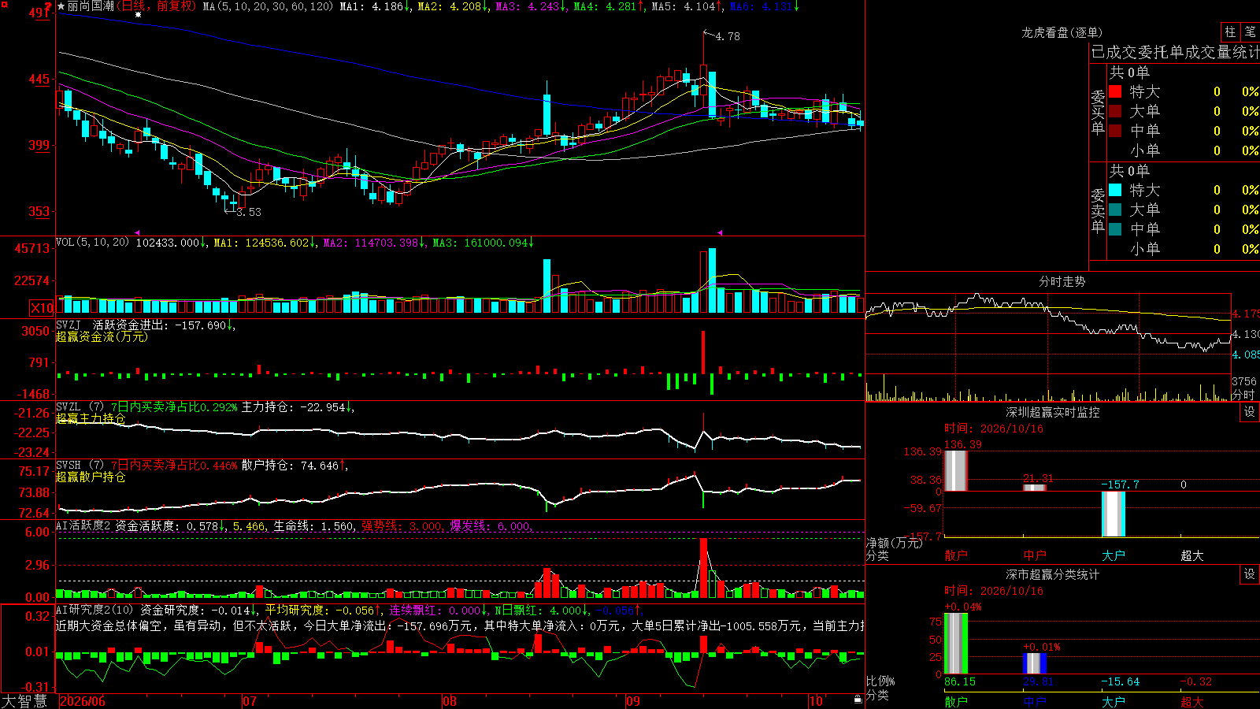Screen dimensions: 1260x709
Task: Click the 07 month marker on the timeline
Action: tap(250, 701)
